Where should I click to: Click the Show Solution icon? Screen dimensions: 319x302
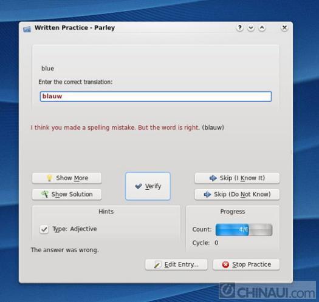tap(44, 194)
